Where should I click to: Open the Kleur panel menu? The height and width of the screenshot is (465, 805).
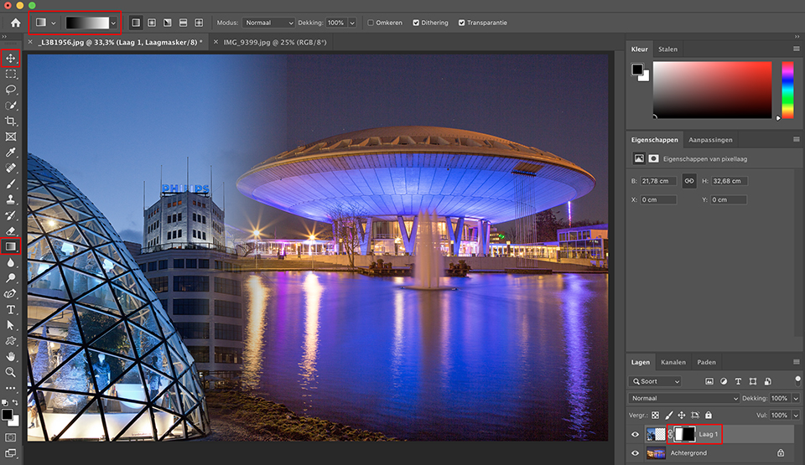click(797, 49)
